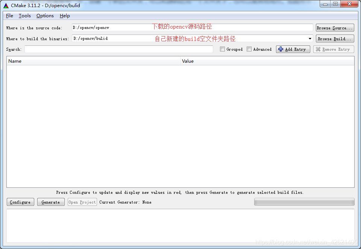This screenshot has height=249, width=361.
Task: Click the 'Press Configure to update' hint text
Action: point(180,192)
